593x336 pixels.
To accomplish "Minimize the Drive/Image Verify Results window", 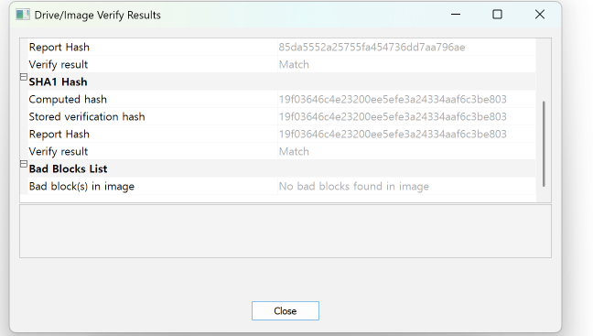I will point(456,15).
